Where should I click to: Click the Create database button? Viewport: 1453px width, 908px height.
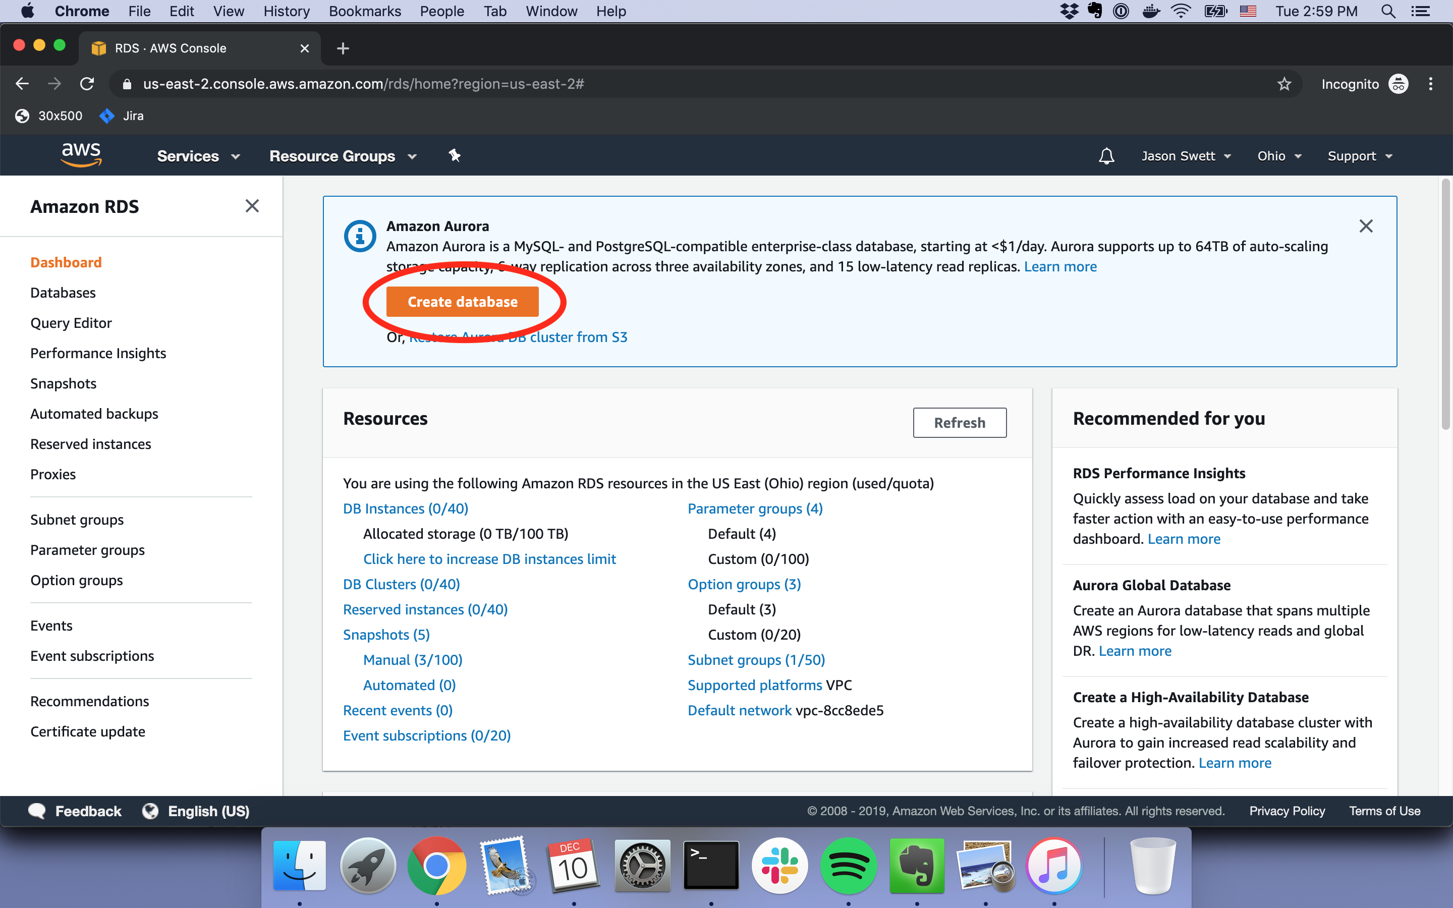(x=462, y=302)
